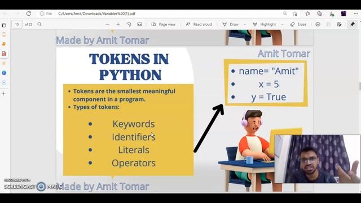Add this page to favorites star icon

pyautogui.click(x=295, y=14)
